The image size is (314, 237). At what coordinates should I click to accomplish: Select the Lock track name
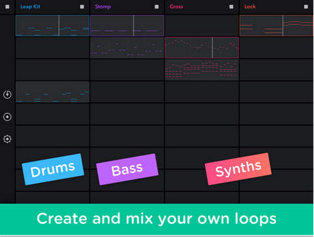[250, 7]
